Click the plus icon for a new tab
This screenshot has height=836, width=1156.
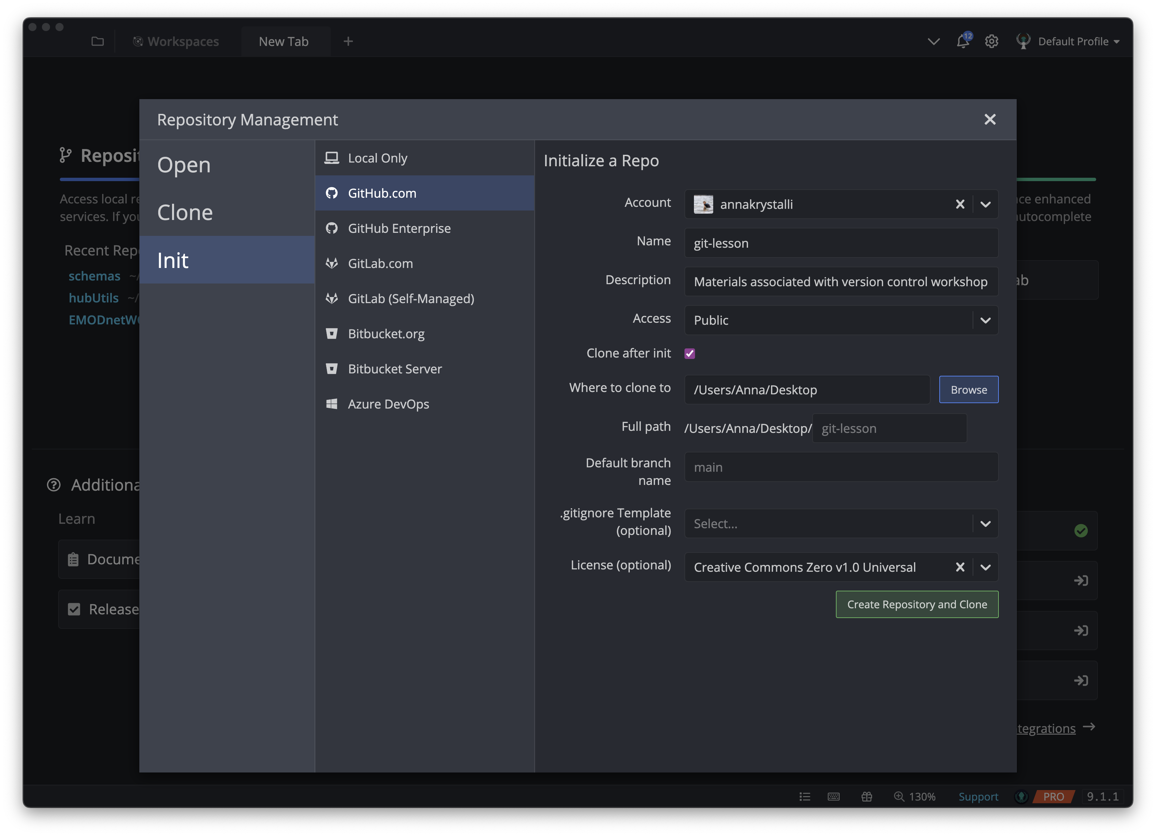348,41
